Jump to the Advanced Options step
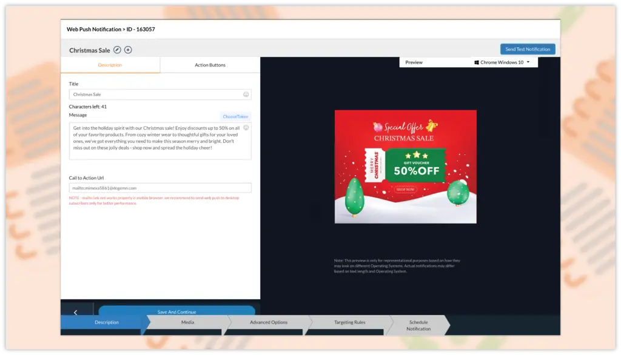The image size is (621, 355). click(x=269, y=322)
